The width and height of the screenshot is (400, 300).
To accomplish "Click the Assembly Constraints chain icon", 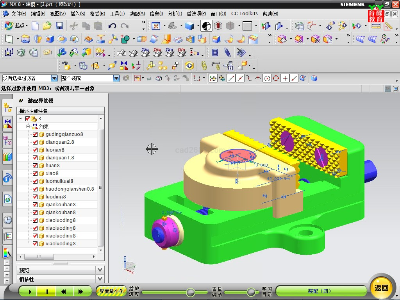I will click(x=204, y=66).
